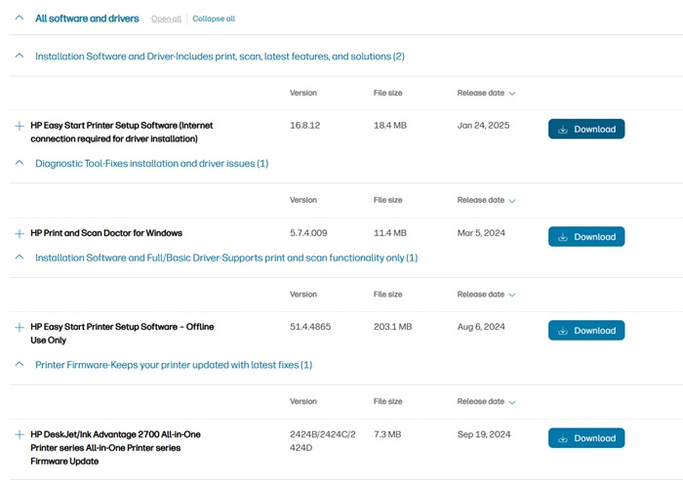Select HP DeskJet/Ink Advantage 2700 Firmware Update title
Image resolution: width=683 pixels, height=482 pixels.
115,448
